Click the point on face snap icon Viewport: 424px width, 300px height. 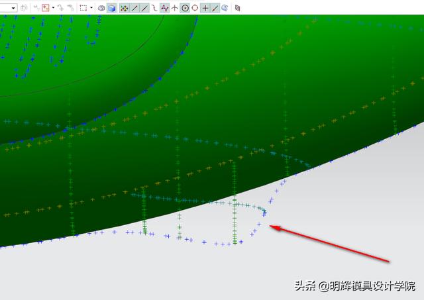pyautogui.click(x=225, y=8)
